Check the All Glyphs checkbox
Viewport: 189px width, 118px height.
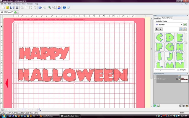coord(178,70)
